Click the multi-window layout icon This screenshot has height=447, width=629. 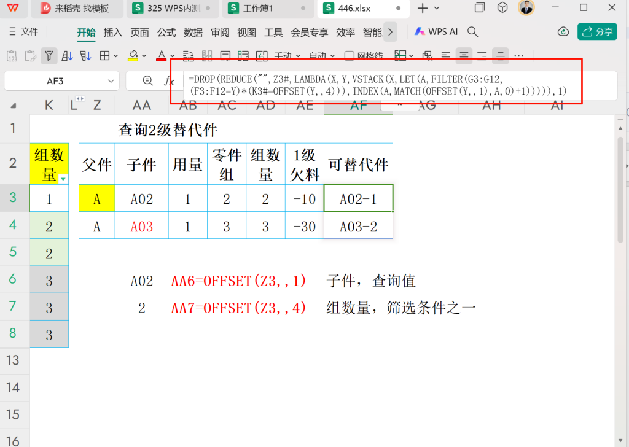(x=479, y=7)
